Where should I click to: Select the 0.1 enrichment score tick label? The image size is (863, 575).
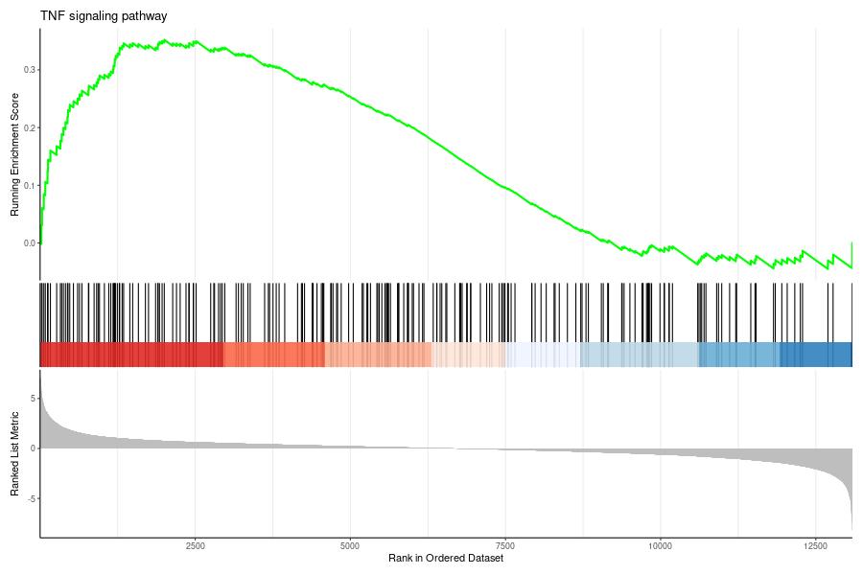point(30,185)
